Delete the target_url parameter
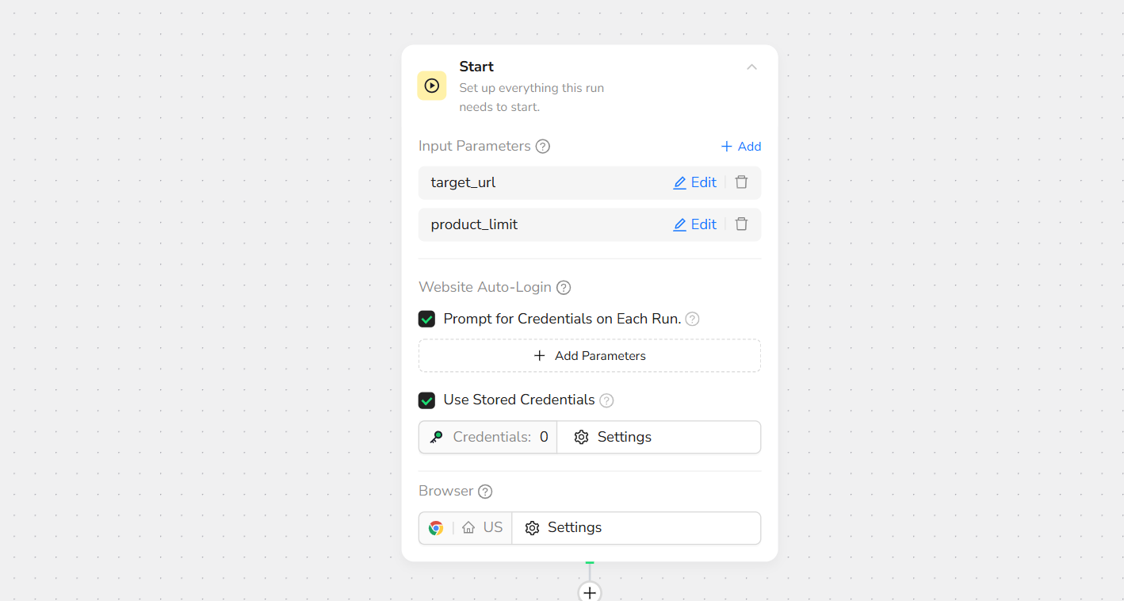 tap(741, 182)
